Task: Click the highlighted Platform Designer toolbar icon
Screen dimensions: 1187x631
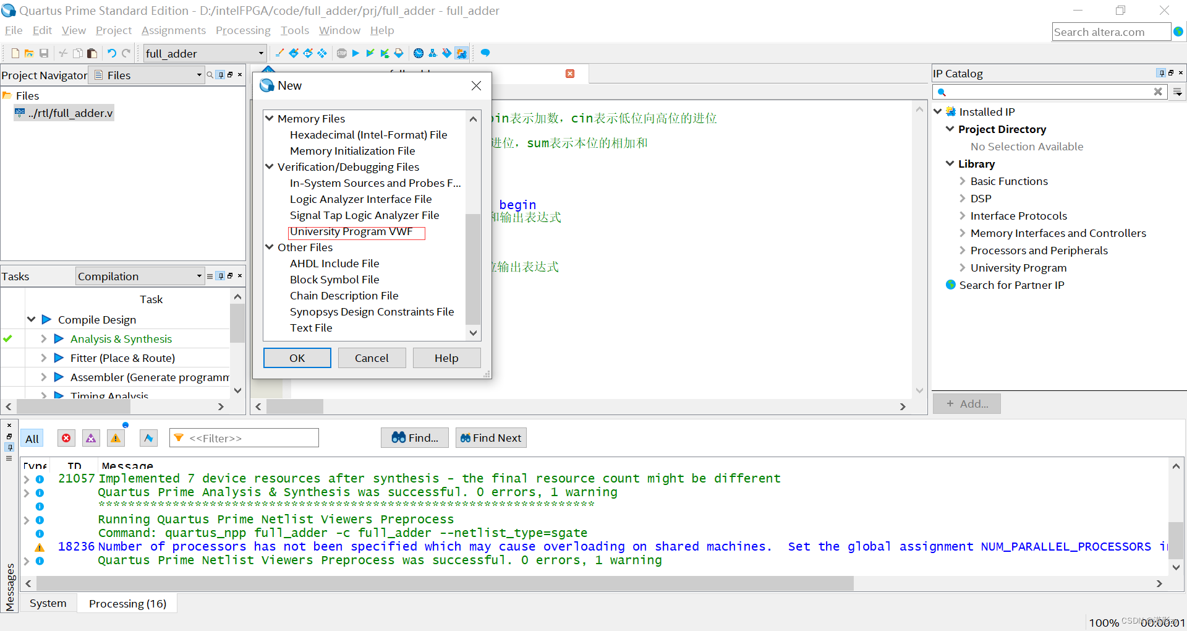Action: tap(461, 53)
